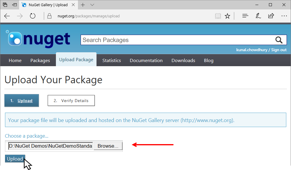Open the Home menu item
Viewport: 291px width, 170px height.
(x=15, y=61)
